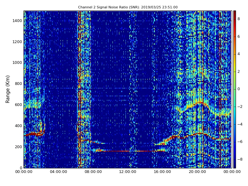This screenshot has width=248, height=186.
Task: Click the plot title Channel 2 Signal Noise Ratio
Action: [x=128, y=7]
